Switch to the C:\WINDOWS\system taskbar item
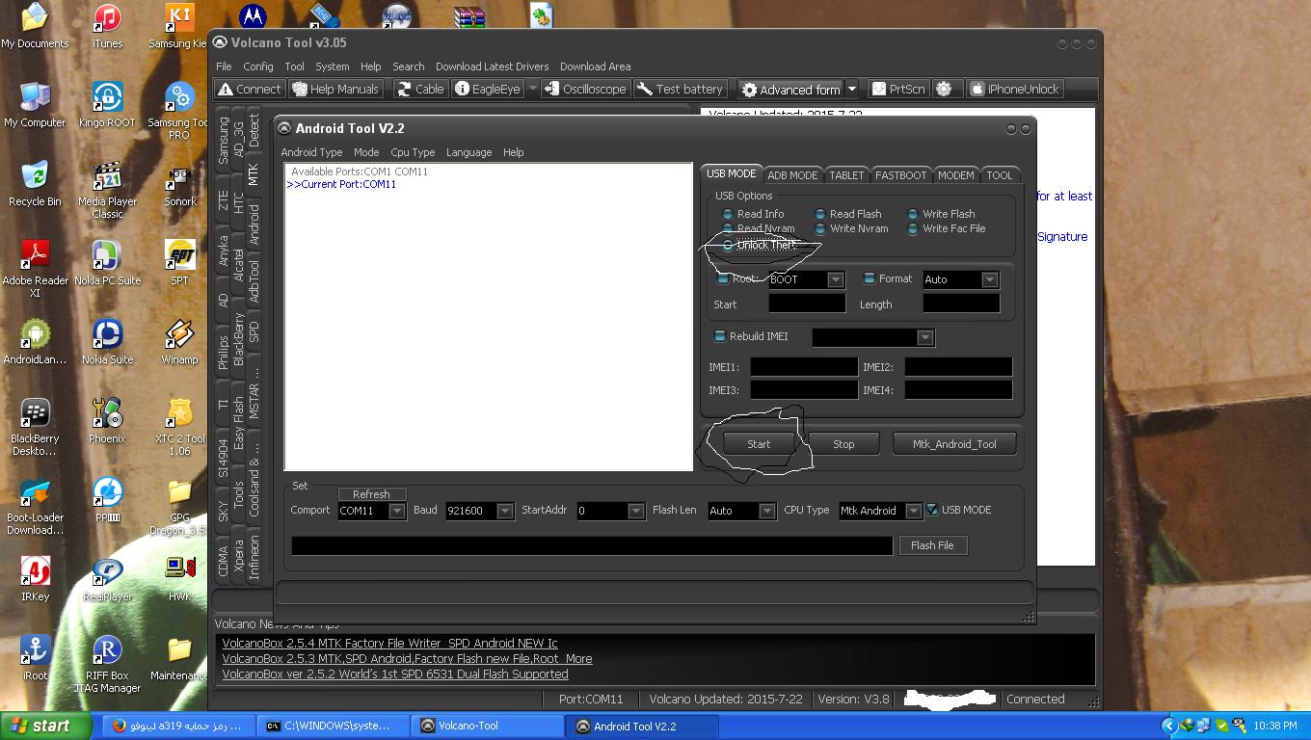Screen dimensions: 1311x740 coord(334,726)
